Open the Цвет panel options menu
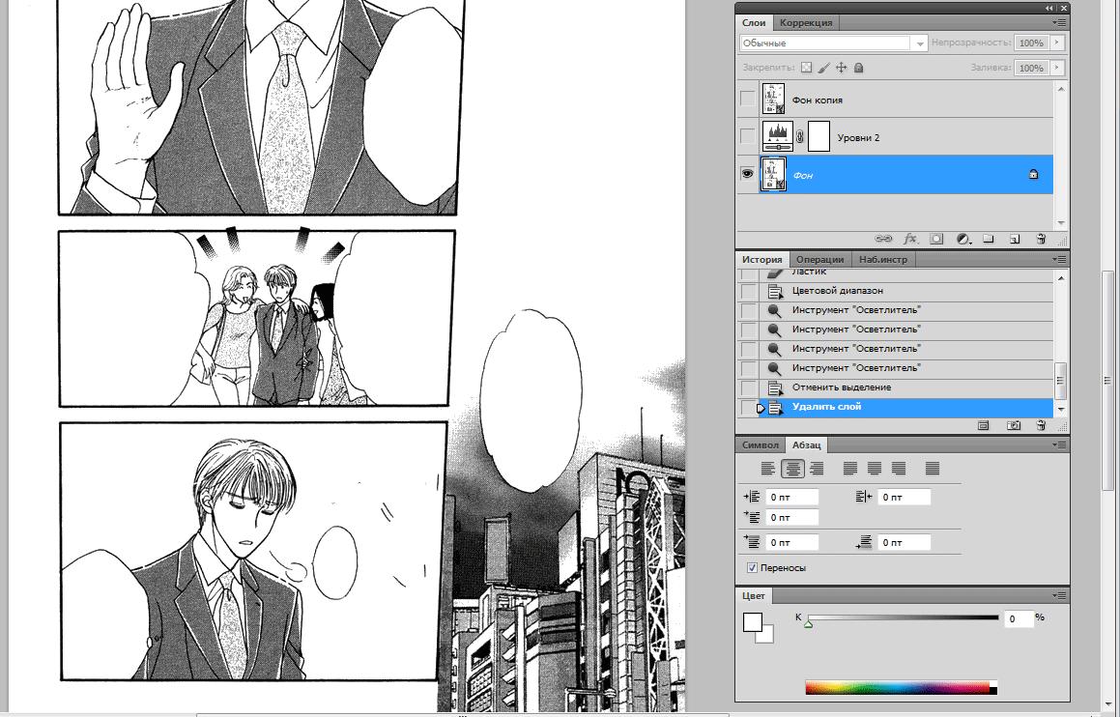Viewport: 1120px width, 717px height. 1060,595
